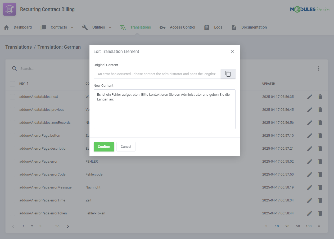
Task: Delete the addonAA.datatables.next translation
Action: (320, 96)
